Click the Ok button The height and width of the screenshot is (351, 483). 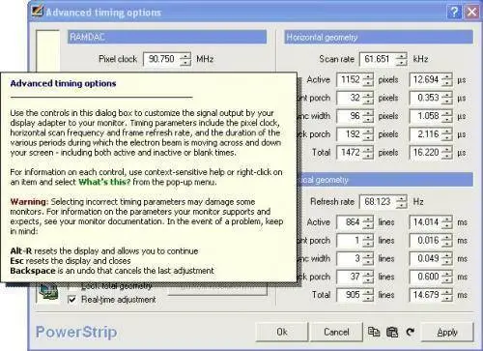click(x=282, y=332)
